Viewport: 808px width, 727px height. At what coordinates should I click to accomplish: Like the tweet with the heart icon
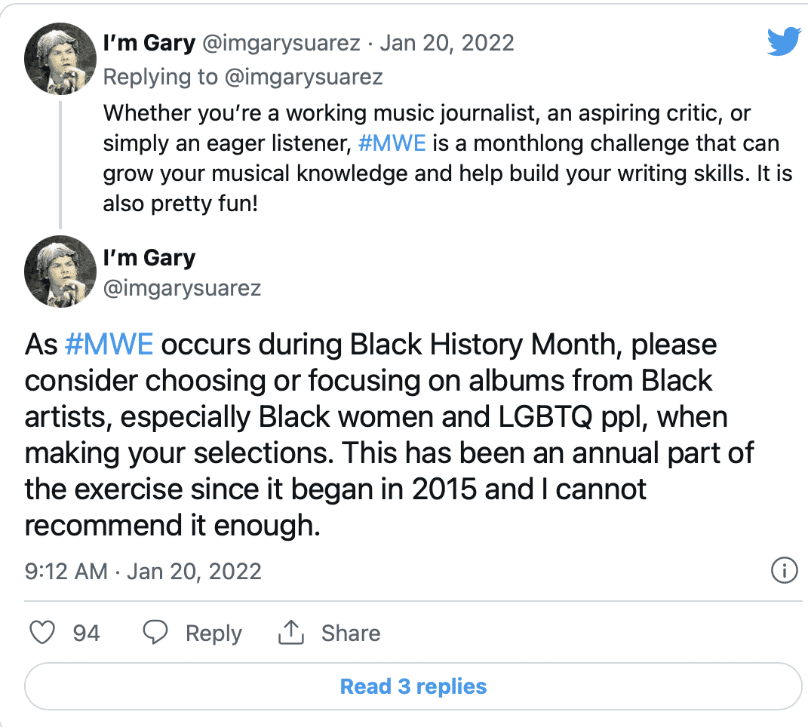click(42, 633)
